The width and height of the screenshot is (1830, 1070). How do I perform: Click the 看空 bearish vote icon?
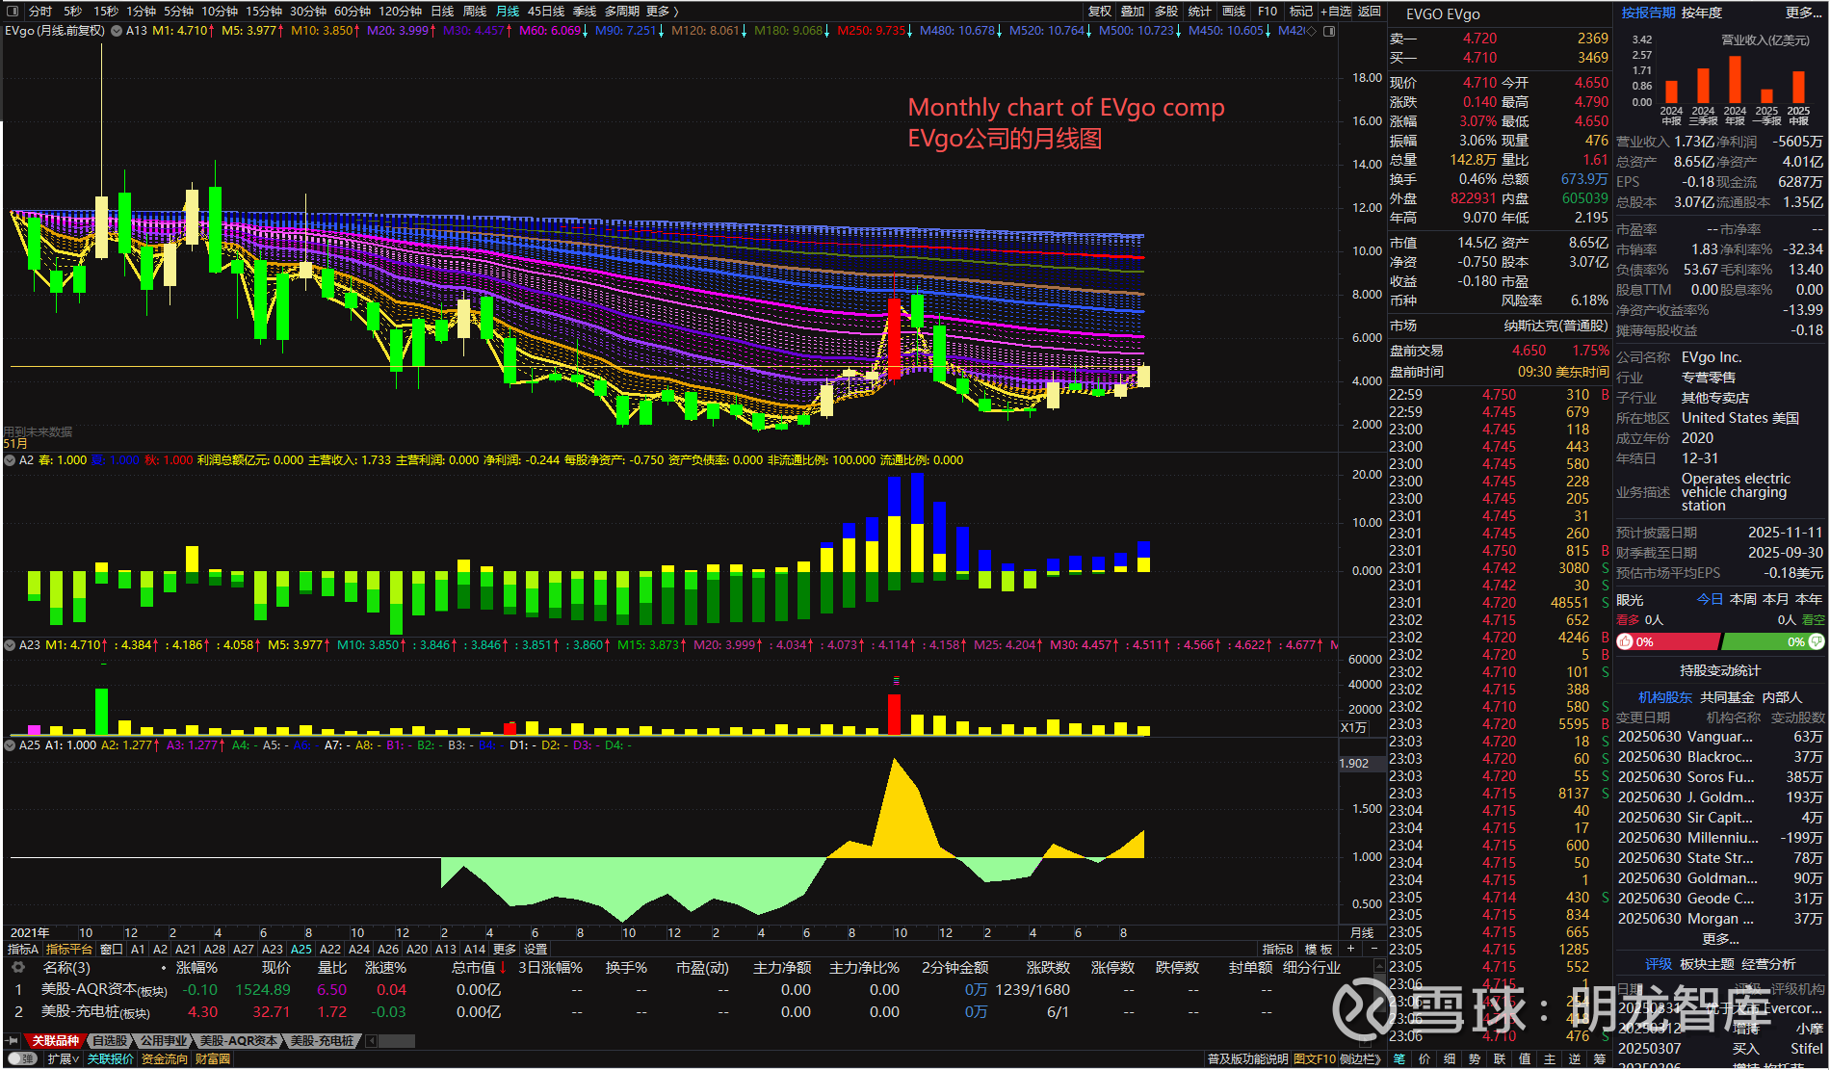tap(1817, 641)
